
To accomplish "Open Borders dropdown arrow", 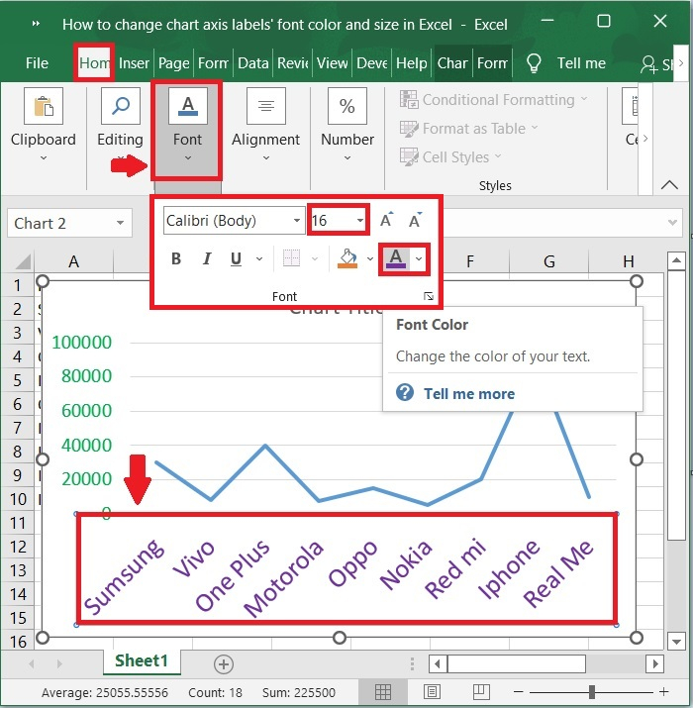I will click(x=315, y=258).
